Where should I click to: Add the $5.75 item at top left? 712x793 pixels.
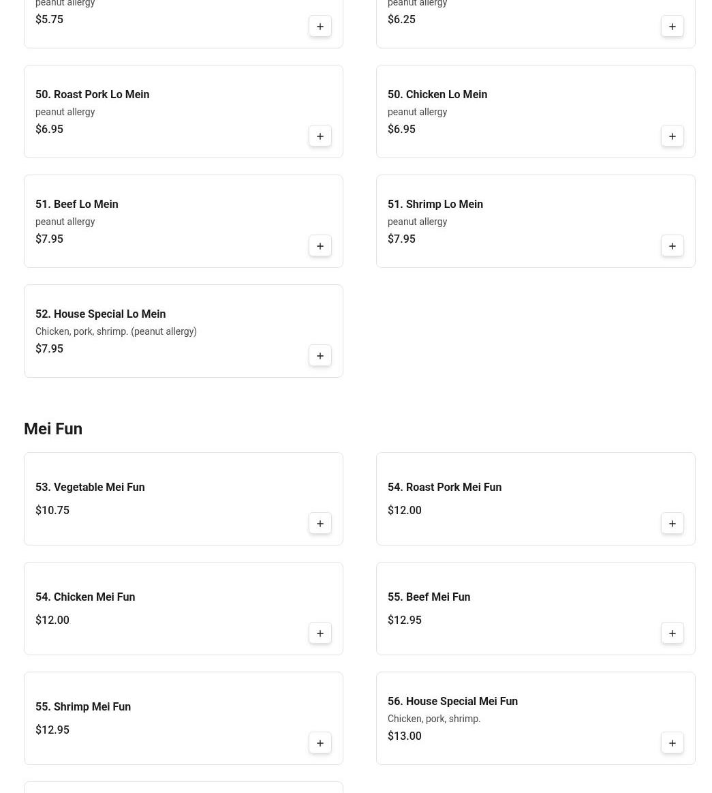320,27
